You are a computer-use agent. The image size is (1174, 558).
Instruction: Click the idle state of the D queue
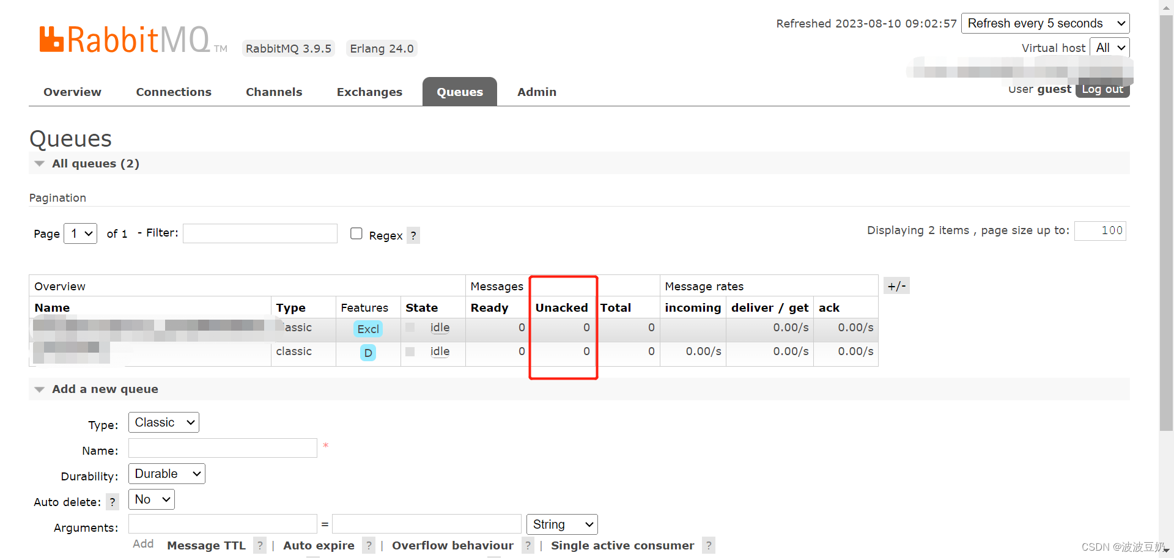click(x=440, y=351)
